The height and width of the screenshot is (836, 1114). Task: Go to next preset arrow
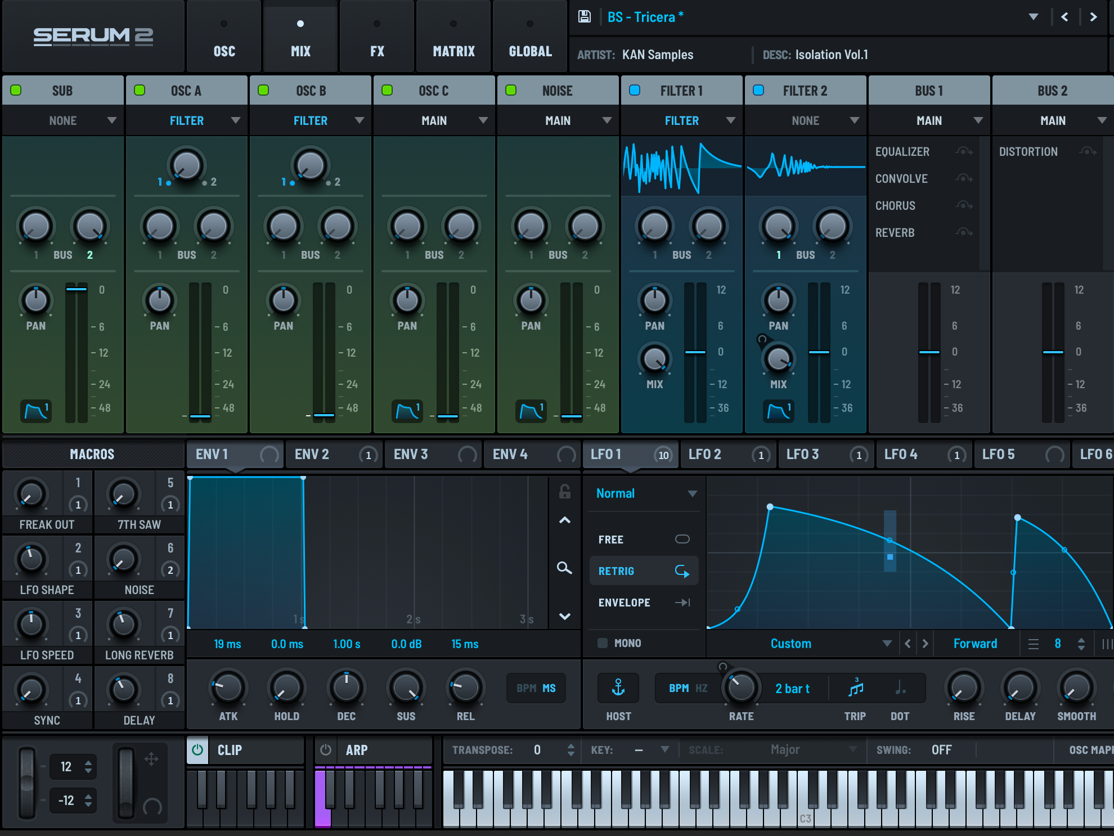pyautogui.click(x=1093, y=17)
